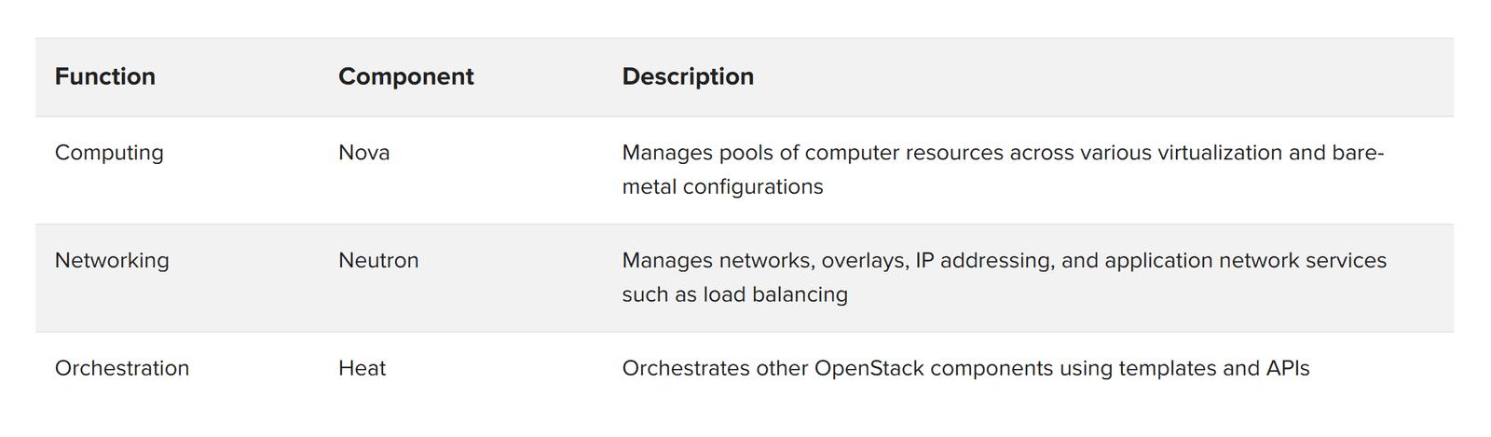This screenshot has height=437, width=1491.
Task: Select the Heat component cell
Action: click(362, 369)
